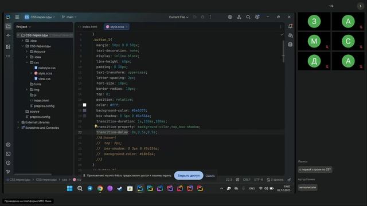Click the Закрыть доступ button
Screen dimensions: 367x206
click(189, 176)
